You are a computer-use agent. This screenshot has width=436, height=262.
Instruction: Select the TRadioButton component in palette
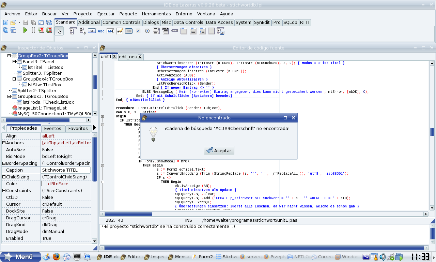click(x=147, y=31)
